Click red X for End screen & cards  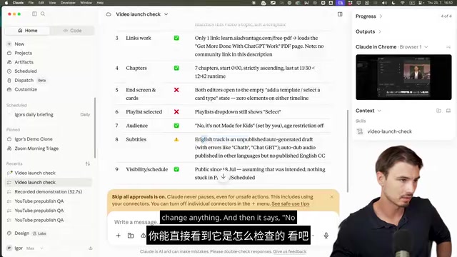[x=176, y=90]
